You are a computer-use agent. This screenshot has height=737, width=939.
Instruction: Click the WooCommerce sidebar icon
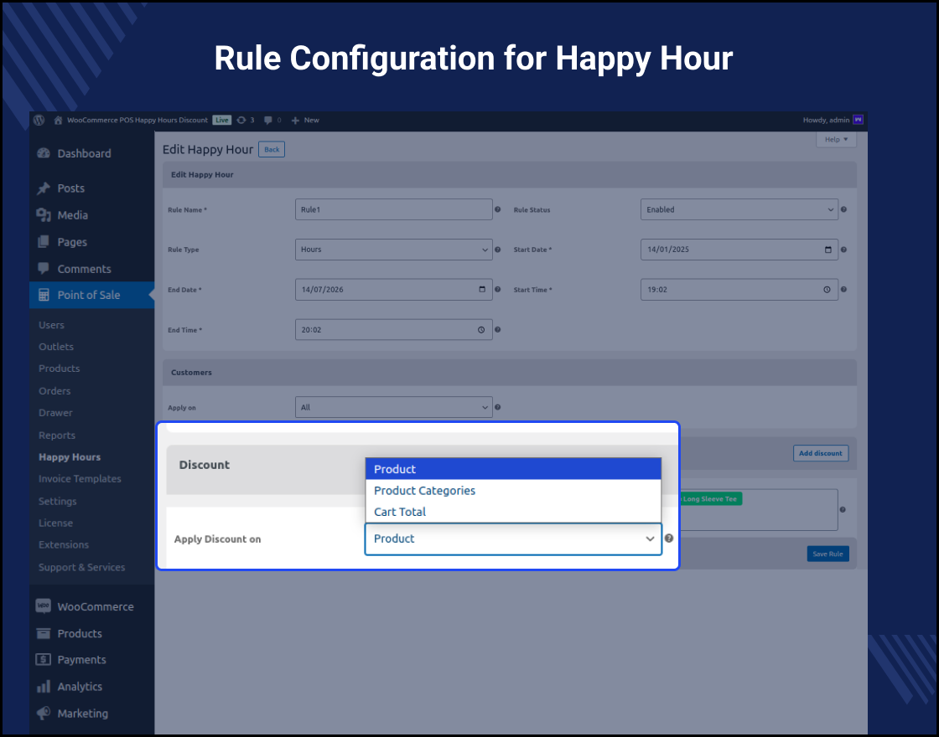coord(44,606)
